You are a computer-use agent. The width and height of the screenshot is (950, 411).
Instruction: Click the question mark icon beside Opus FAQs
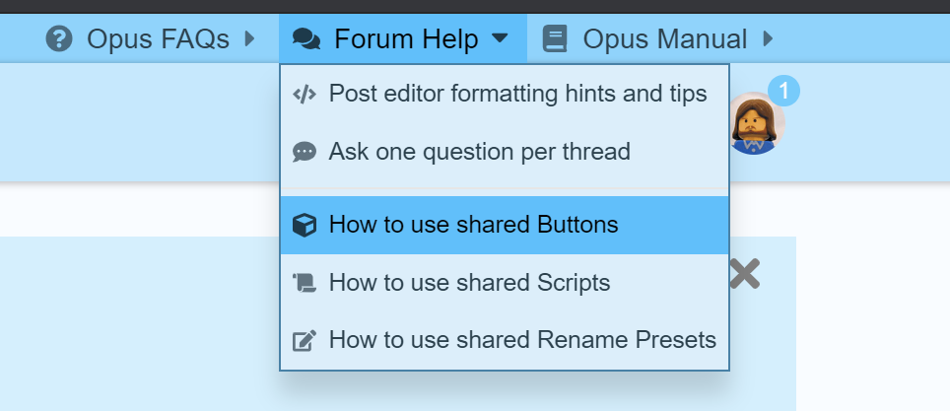click(x=59, y=39)
